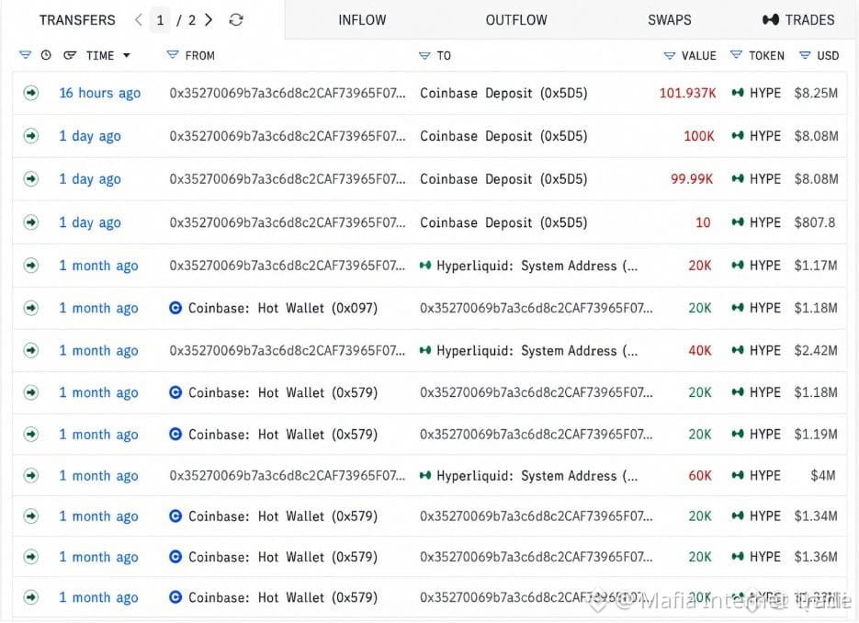
Task: Open Coinbase Deposit (0x5D5) in 10 HYPE row
Action: tap(503, 222)
